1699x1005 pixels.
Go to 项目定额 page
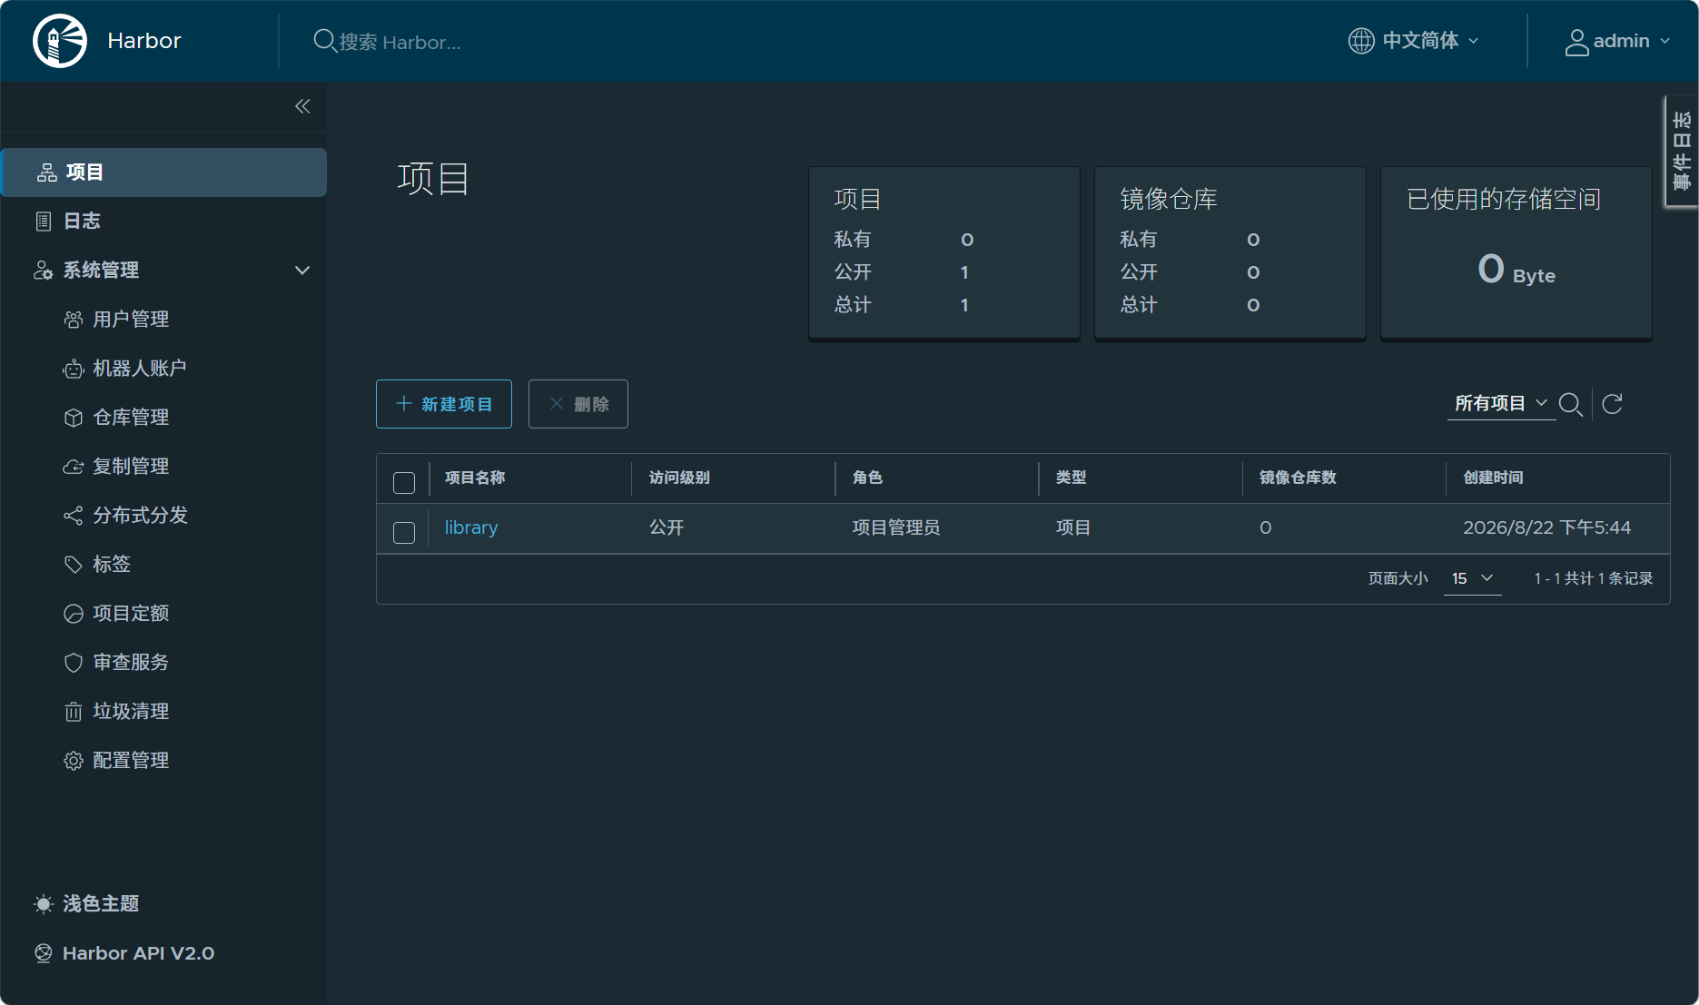coord(131,614)
